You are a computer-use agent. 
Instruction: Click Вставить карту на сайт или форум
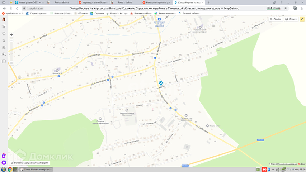(29, 163)
